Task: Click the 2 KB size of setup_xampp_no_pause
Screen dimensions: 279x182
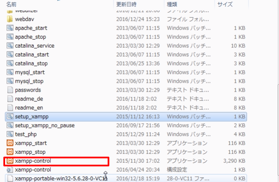Action: coord(239,125)
